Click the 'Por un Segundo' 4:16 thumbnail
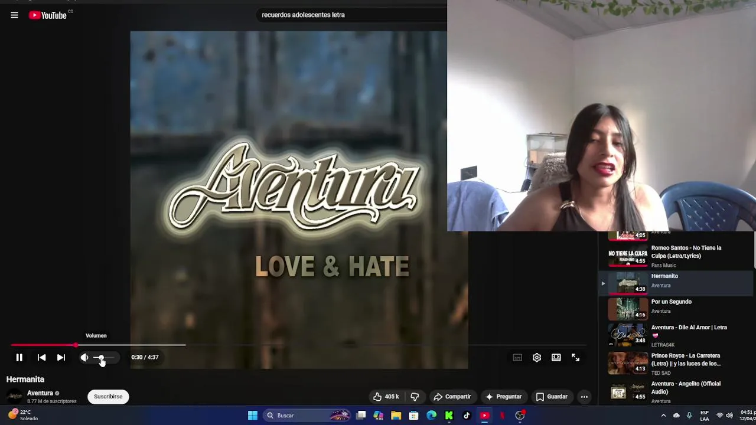 click(x=628, y=308)
